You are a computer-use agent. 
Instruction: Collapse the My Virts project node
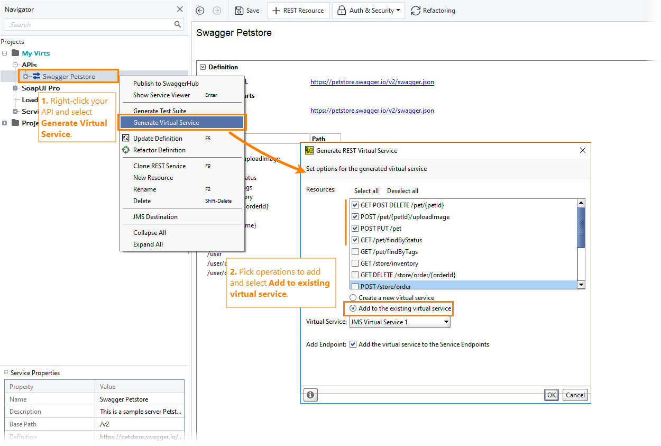coord(5,53)
